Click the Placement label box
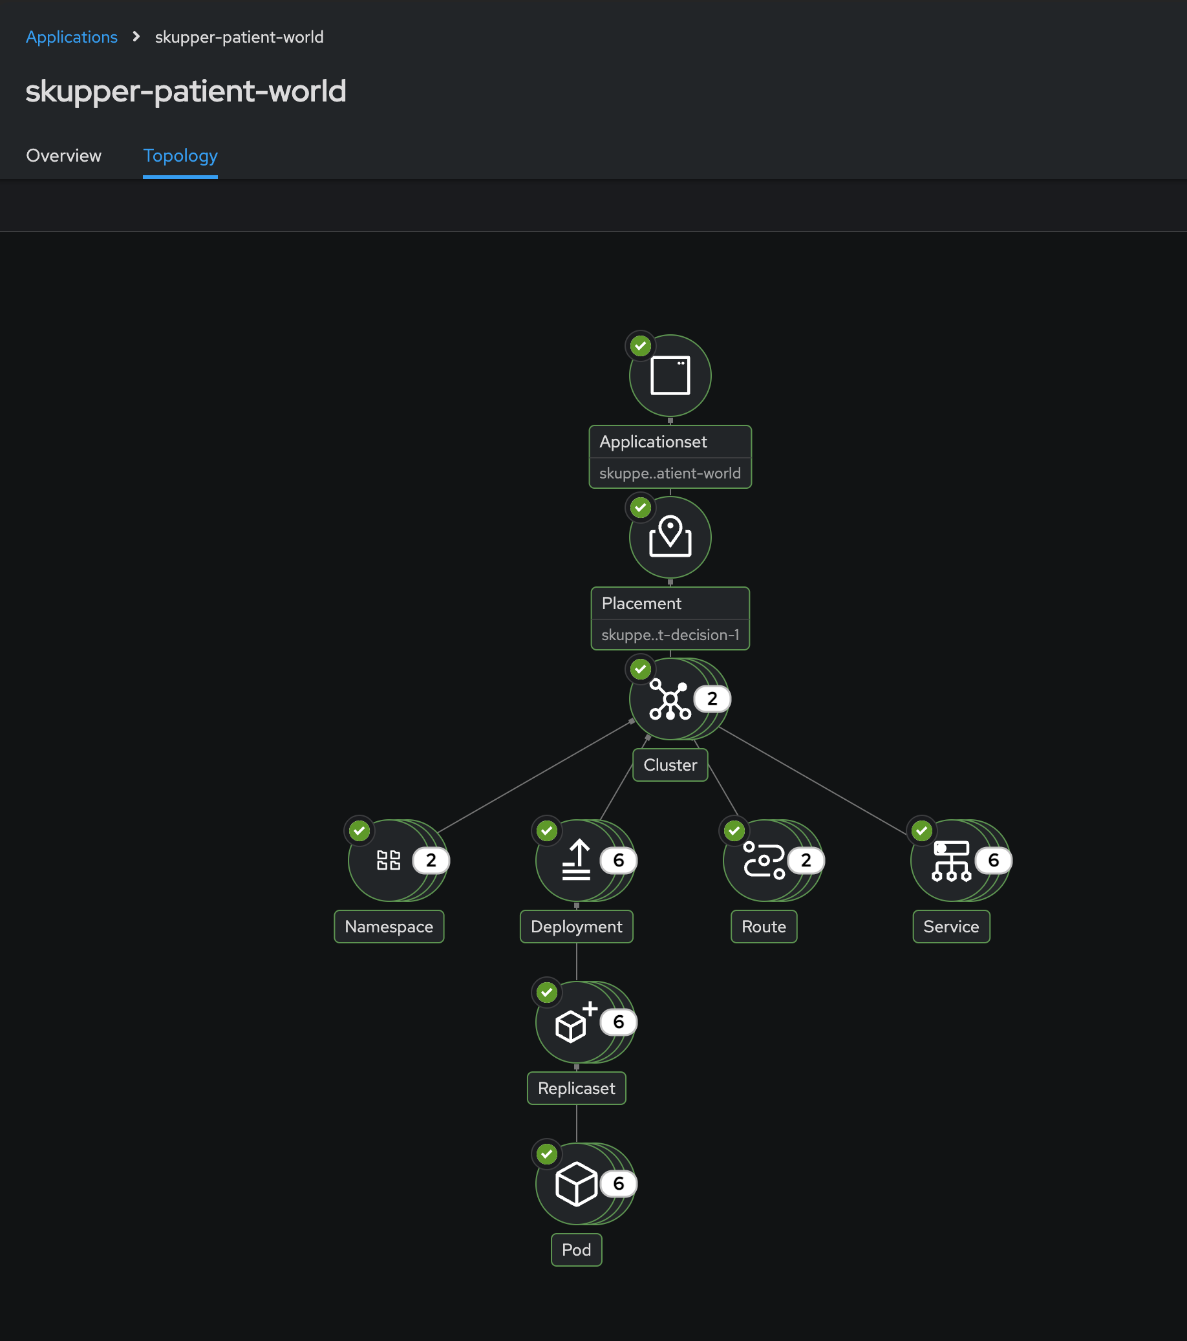The height and width of the screenshot is (1341, 1187). [x=669, y=618]
